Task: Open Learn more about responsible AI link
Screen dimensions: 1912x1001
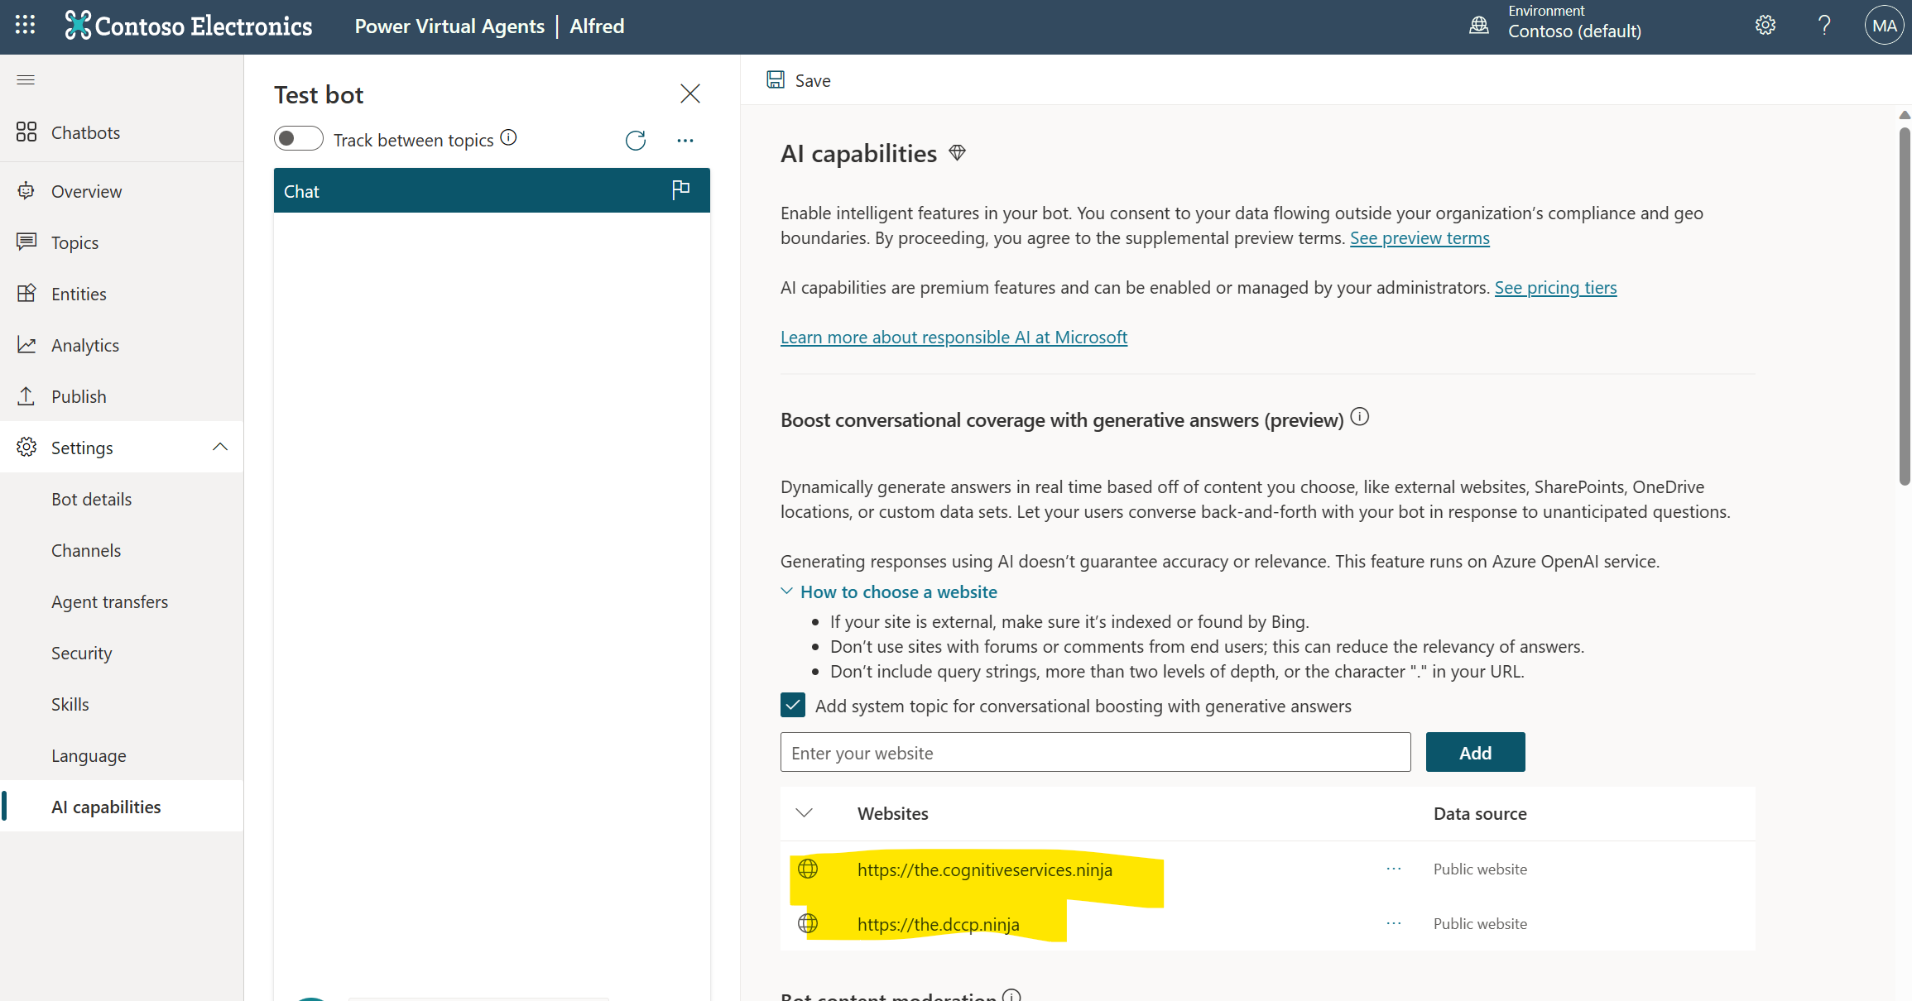Action: [954, 338]
